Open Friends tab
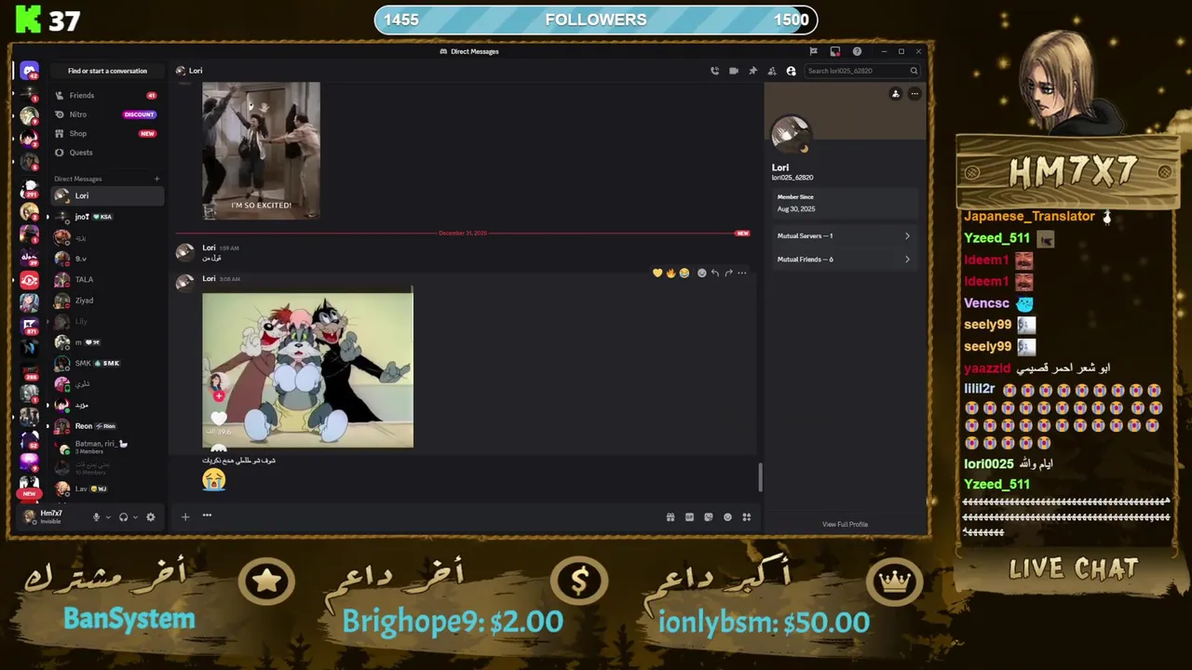Image resolution: width=1192 pixels, height=670 pixels. [106, 95]
